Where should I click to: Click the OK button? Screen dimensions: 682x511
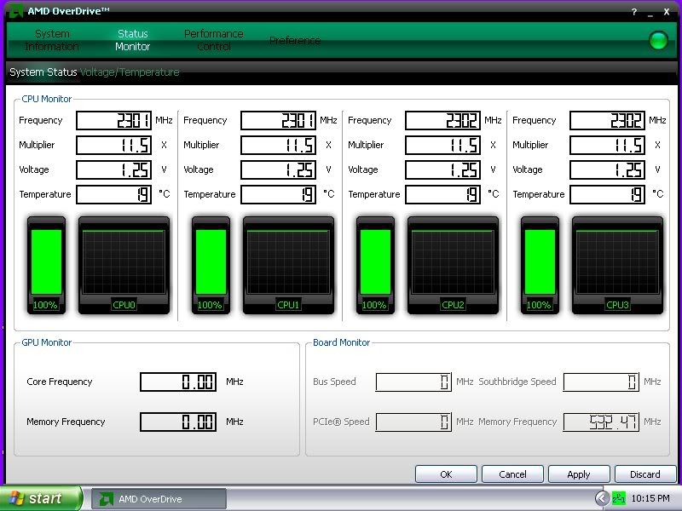[x=446, y=474]
